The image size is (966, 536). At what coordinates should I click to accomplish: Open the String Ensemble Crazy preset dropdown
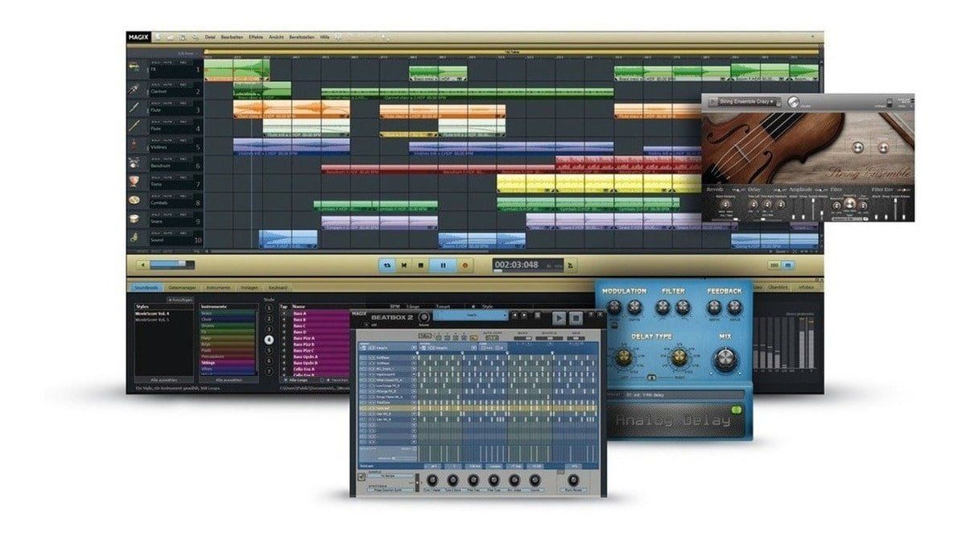click(749, 101)
